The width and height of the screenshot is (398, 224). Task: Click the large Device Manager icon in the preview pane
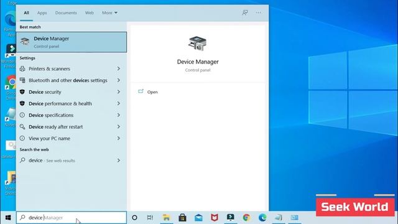pyautogui.click(x=198, y=44)
